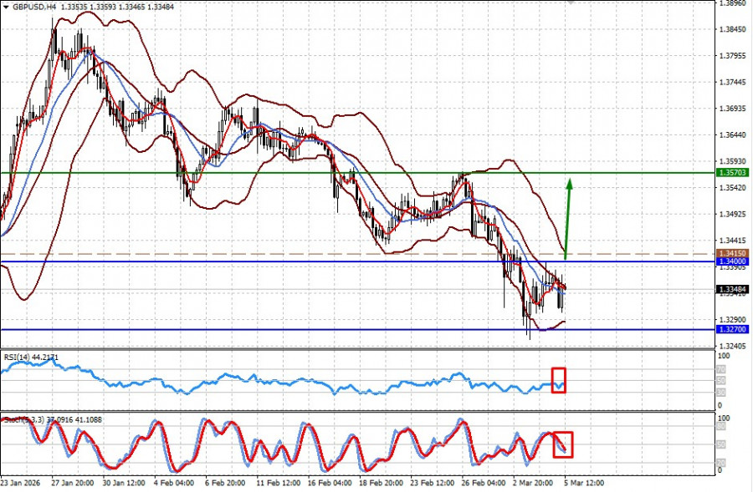This screenshot has height=492, width=753.
Task: Click the 1.34415 price axis value
Action: click(733, 241)
